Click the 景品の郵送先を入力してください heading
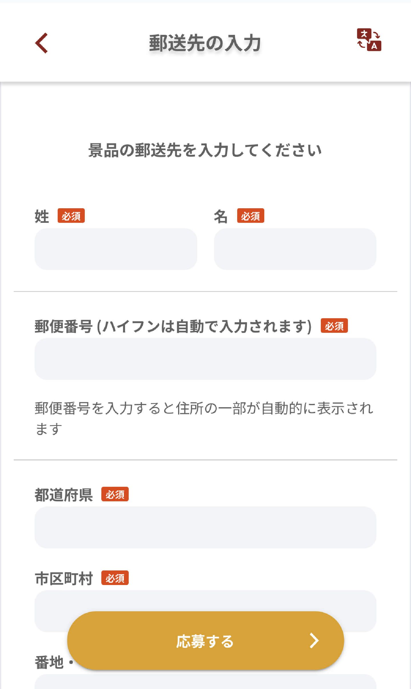411x689 pixels. click(x=205, y=150)
